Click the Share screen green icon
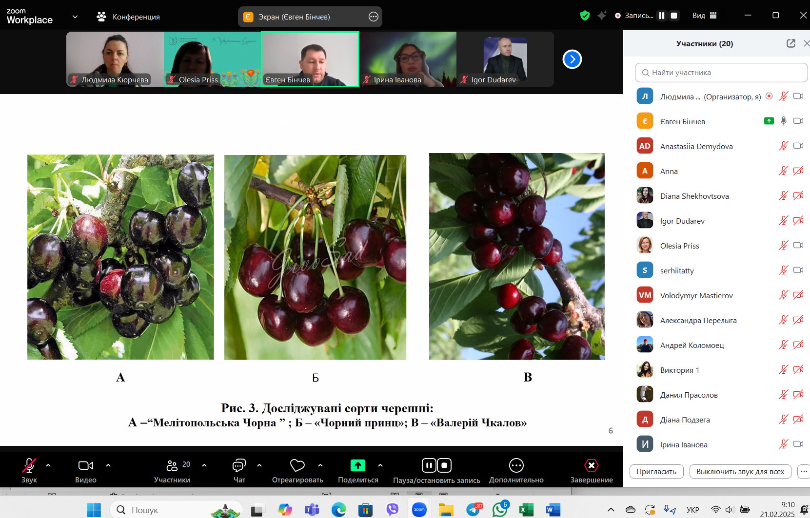 (358, 466)
